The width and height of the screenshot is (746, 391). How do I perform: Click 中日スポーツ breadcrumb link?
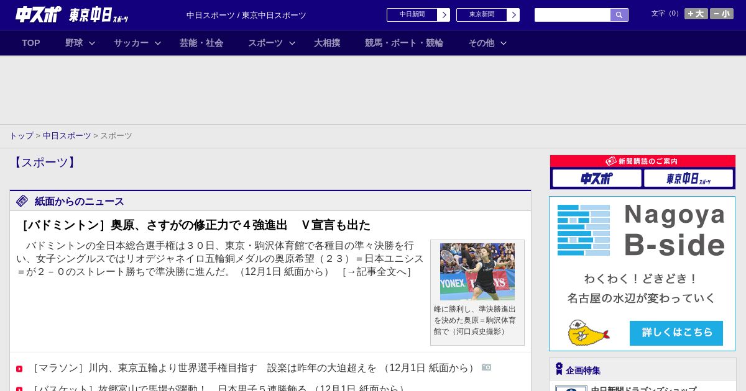(x=67, y=136)
